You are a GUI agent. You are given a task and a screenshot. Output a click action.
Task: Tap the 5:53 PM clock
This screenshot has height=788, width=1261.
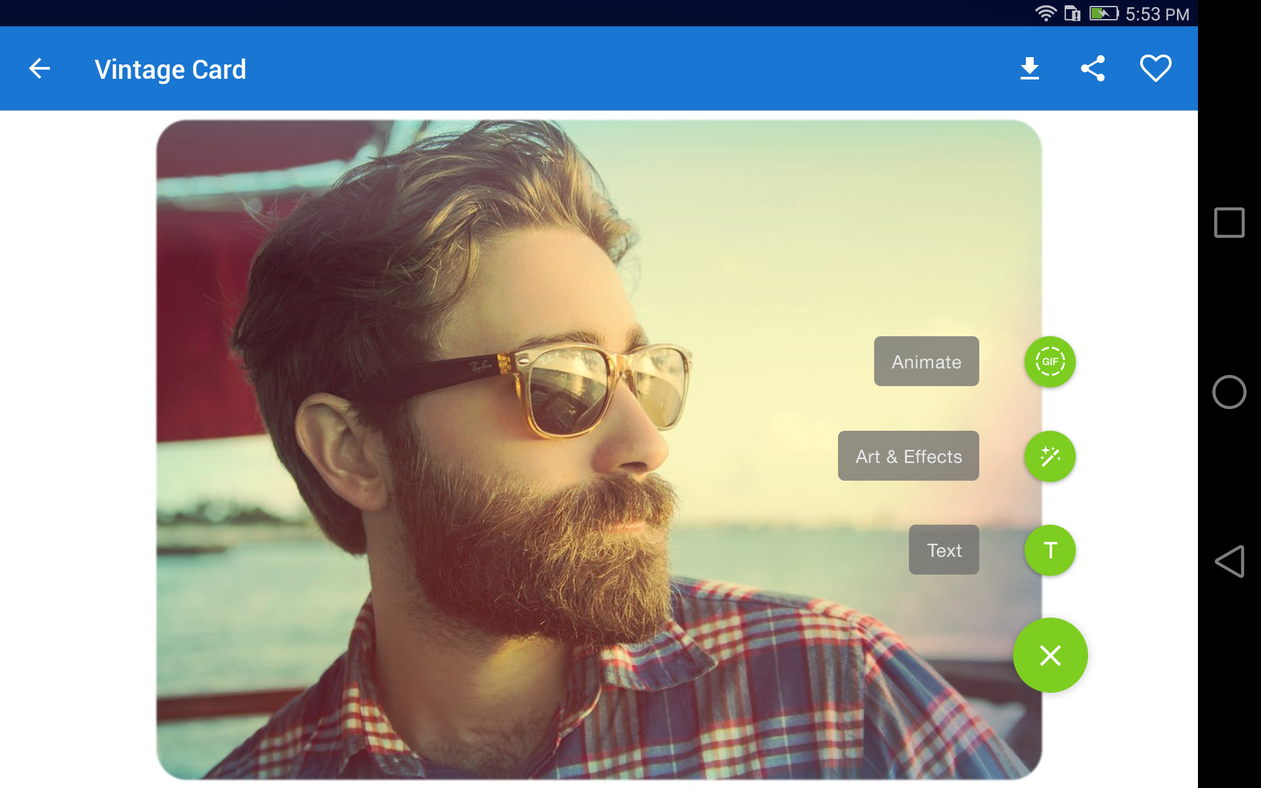[1157, 14]
